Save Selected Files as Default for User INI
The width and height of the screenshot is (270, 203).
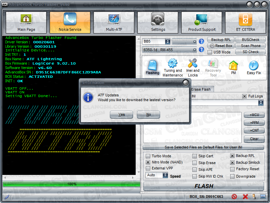pos(204,147)
